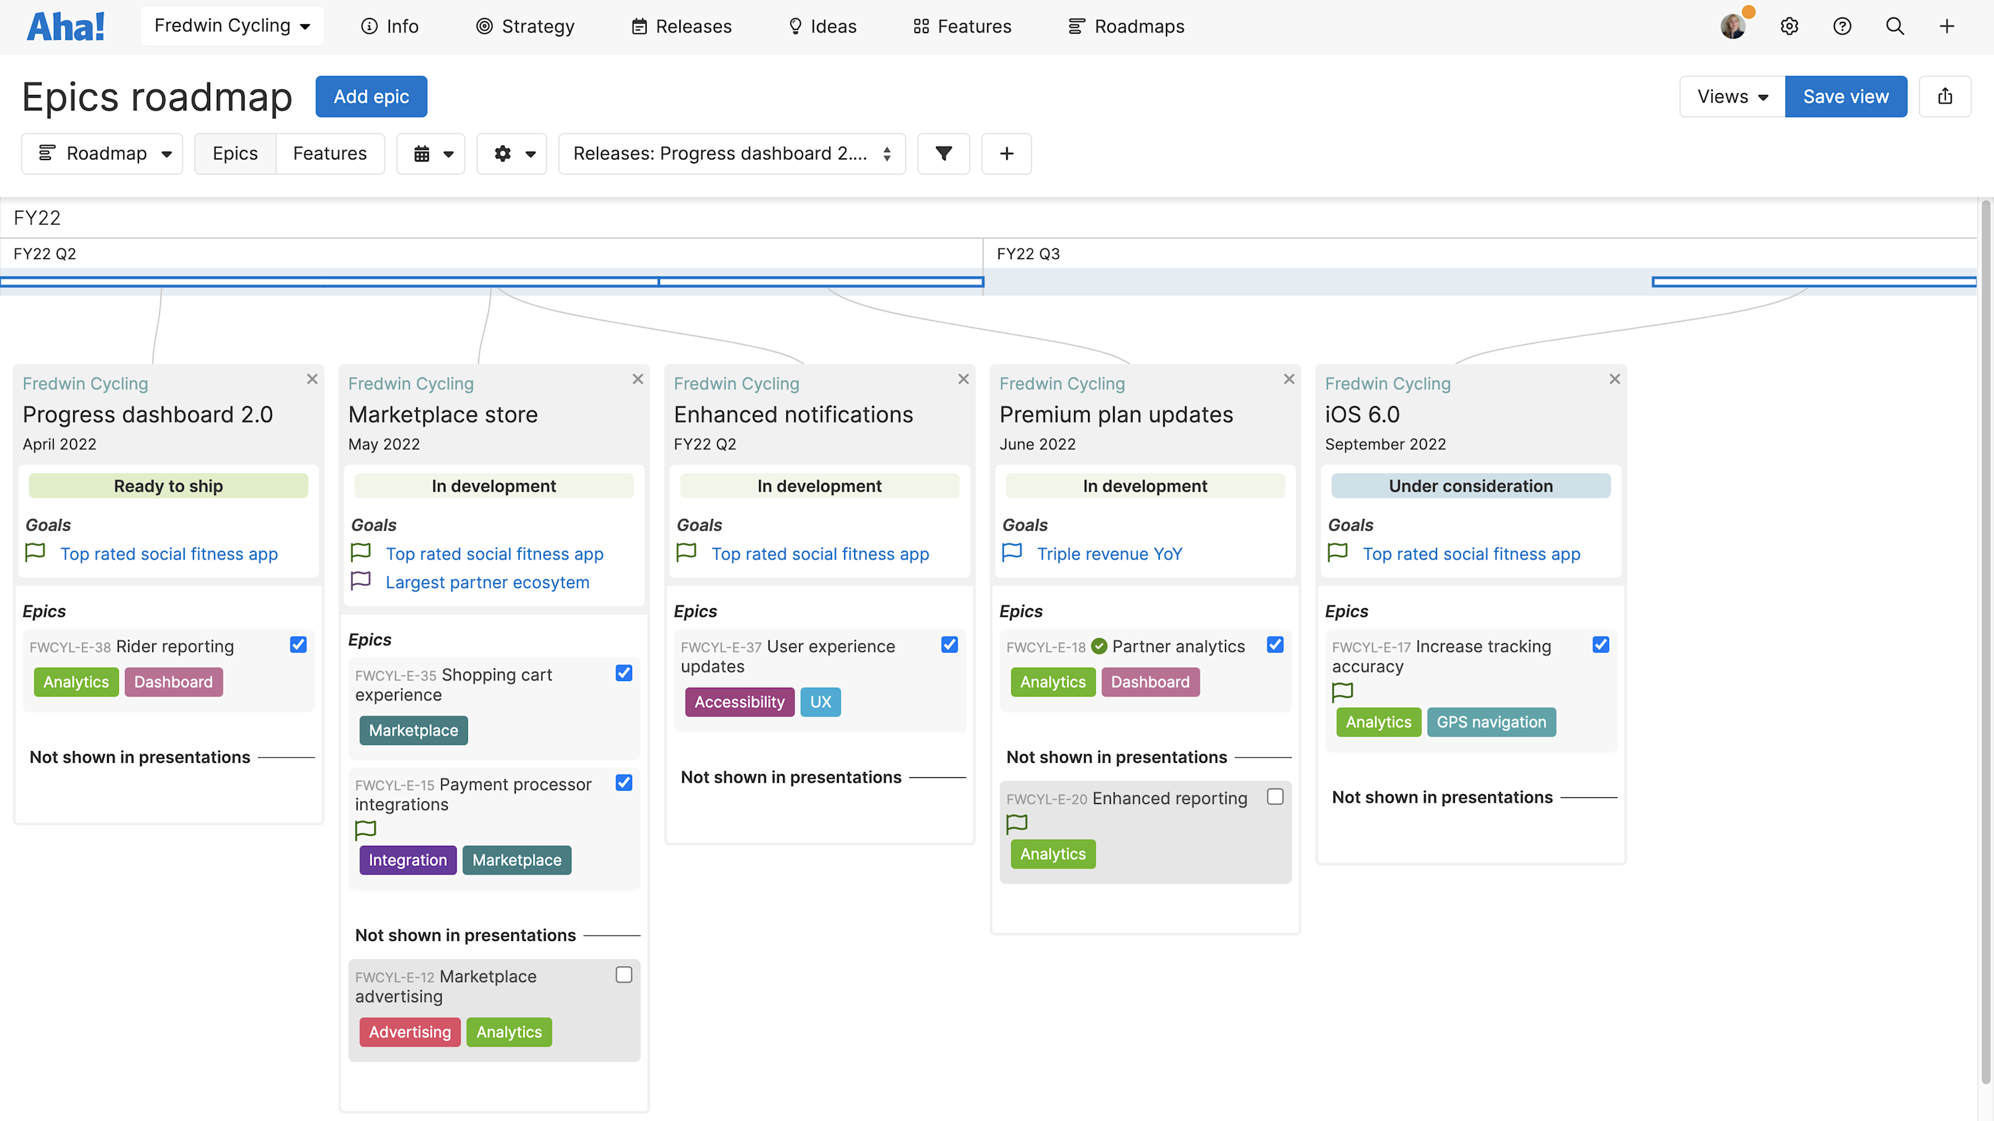The width and height of the screenshot is (1994, 1121).
Task: Open the Top rated social fitness app goal
Action: point(169,553)
